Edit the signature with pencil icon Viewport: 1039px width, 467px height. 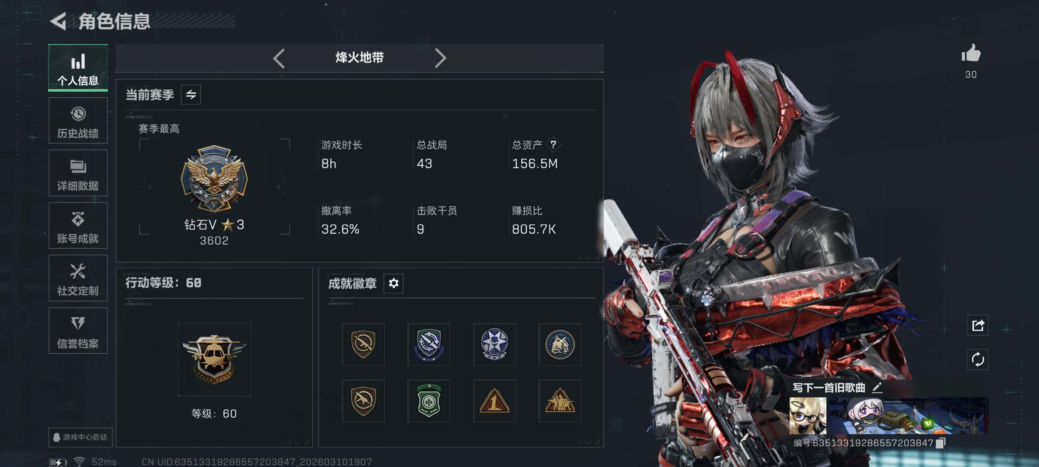pos(877,387)
